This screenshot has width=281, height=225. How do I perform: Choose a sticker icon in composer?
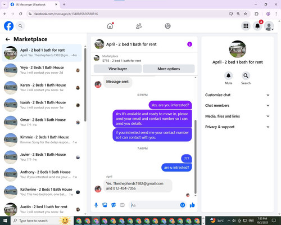tap(114, 205)
